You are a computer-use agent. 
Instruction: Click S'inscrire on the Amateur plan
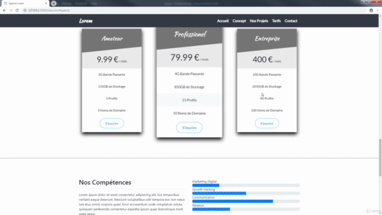click(112, 124)
